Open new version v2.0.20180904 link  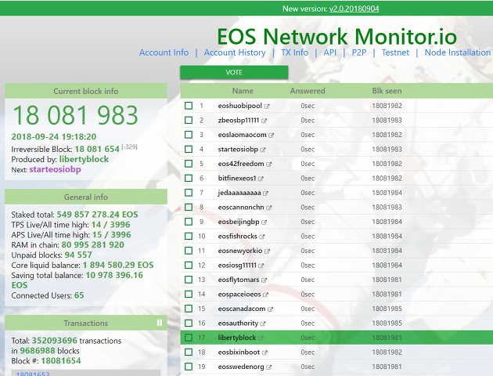354,9
